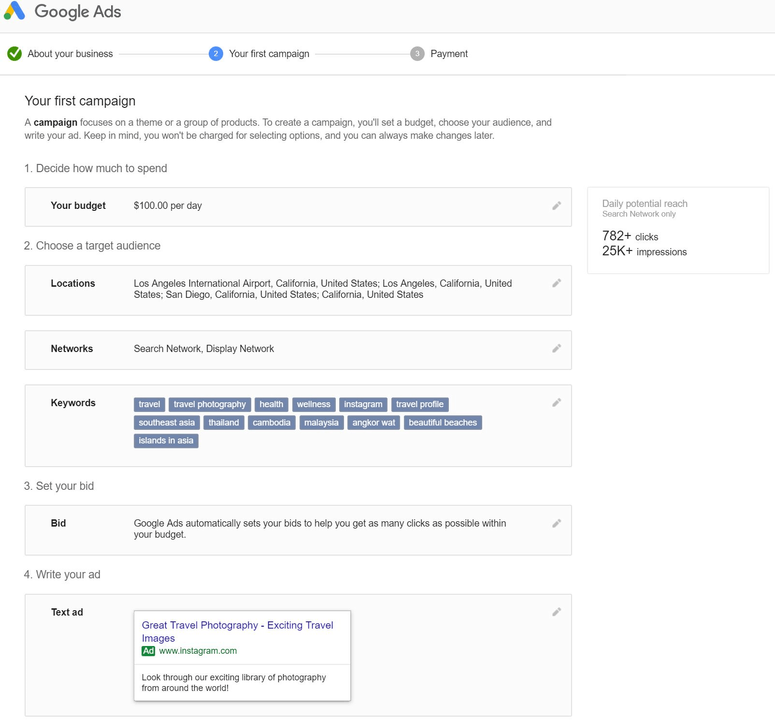Edit Locations with the pencil icon
775x720 pixels.
click(x=557, y=283)
